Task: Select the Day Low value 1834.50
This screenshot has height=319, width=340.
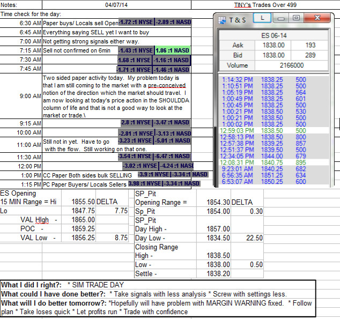Action: coord(213,238)
